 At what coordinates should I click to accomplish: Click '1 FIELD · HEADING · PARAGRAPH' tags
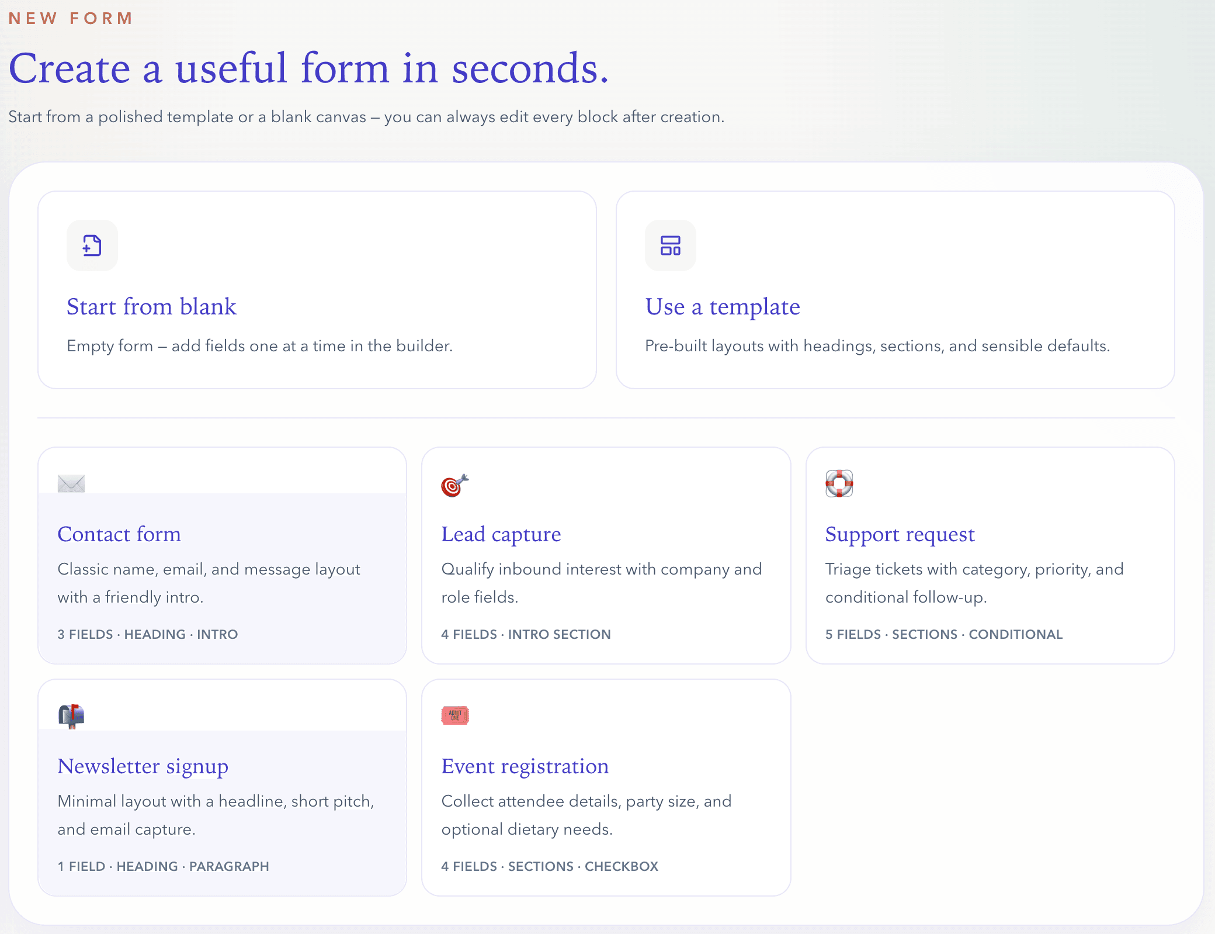point(163,866)
